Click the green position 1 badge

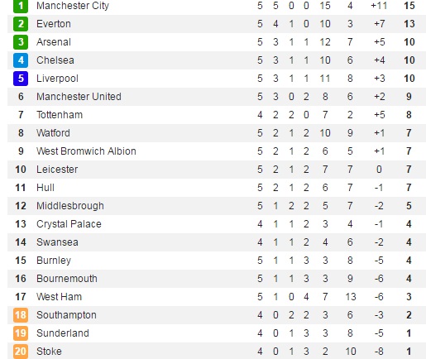point(21,6)
